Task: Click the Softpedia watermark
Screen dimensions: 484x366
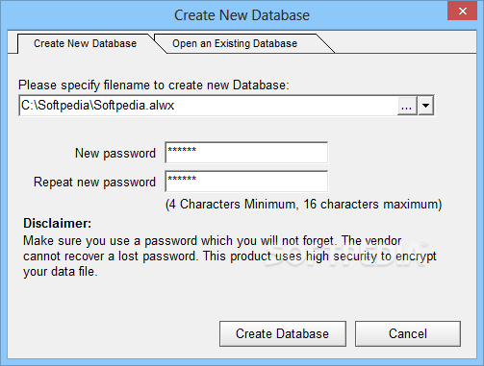Action: click(346, 255)
